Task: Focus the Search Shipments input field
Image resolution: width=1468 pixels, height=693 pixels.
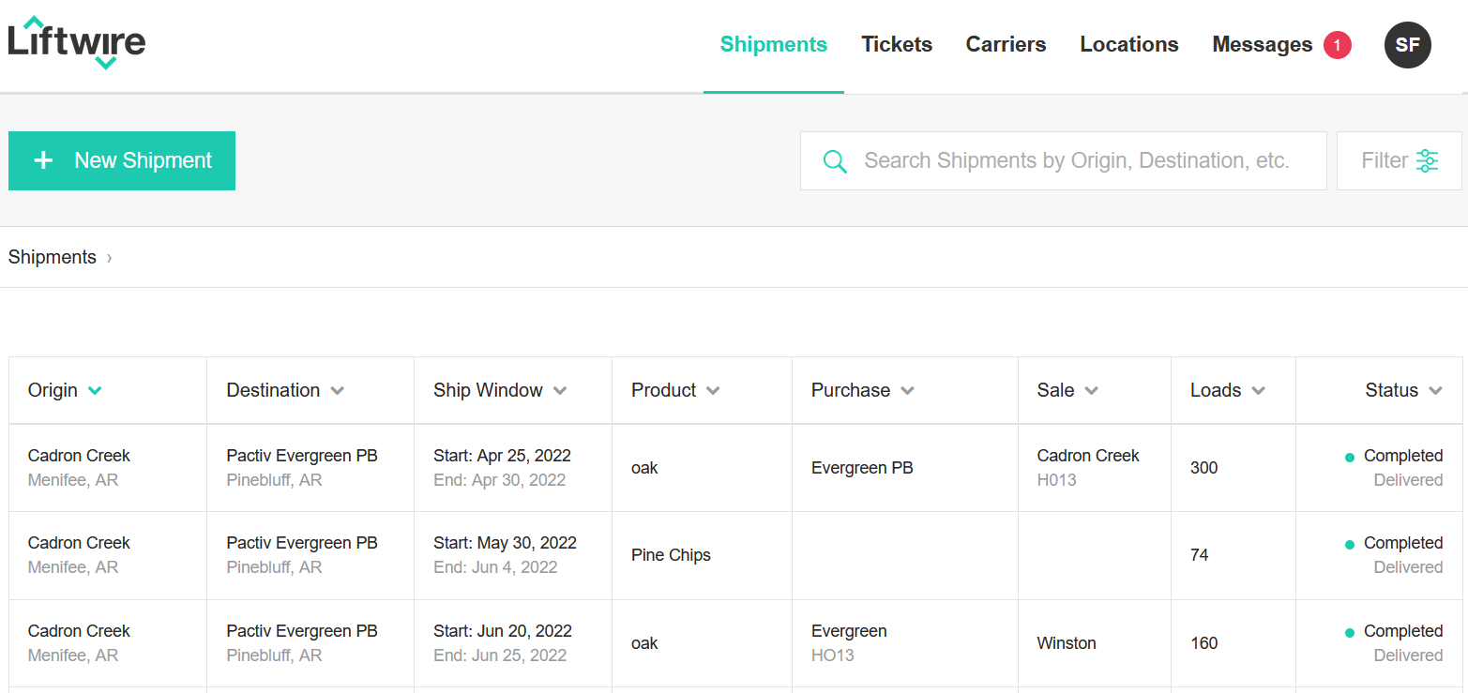Action: (x=1064, y=160)
